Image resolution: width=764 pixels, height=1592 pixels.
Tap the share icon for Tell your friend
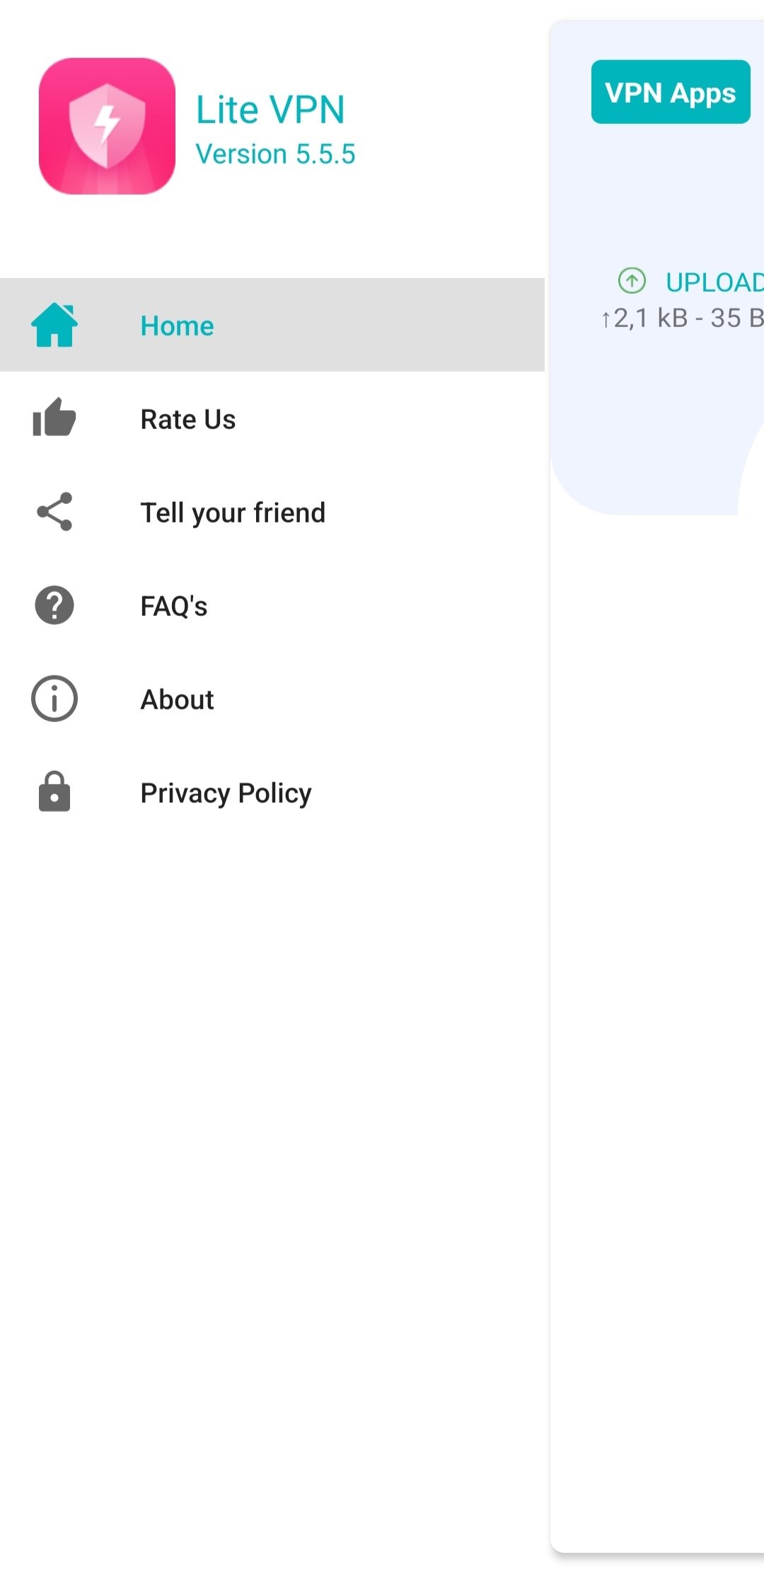[54, 512]
